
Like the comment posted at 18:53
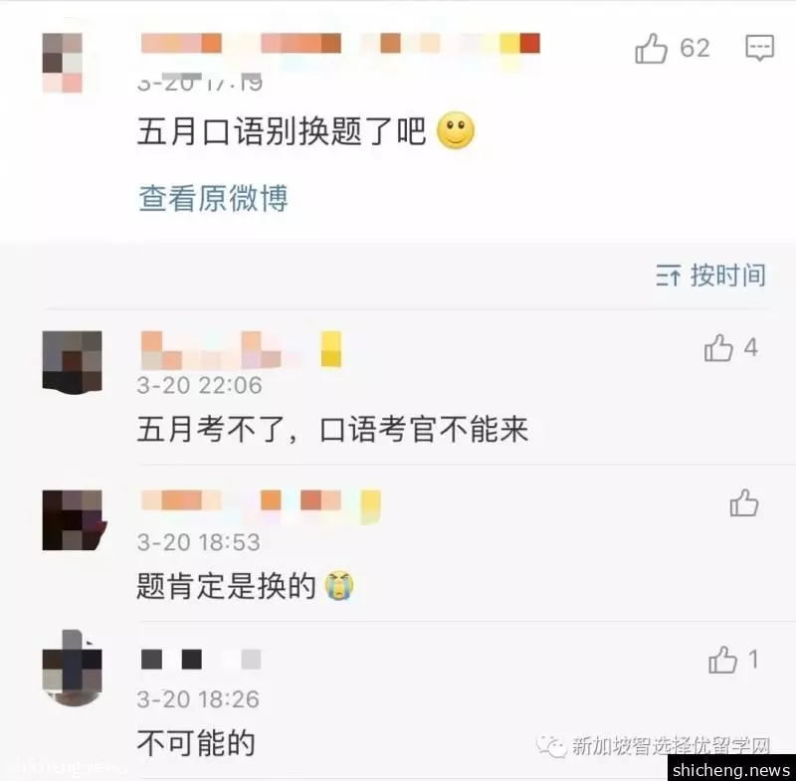(744, 502)
